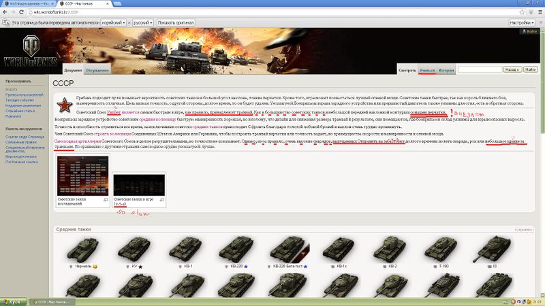Expand the Настройки translation settings dropdown
The image size is (545, 306).
tap(522, 22)
